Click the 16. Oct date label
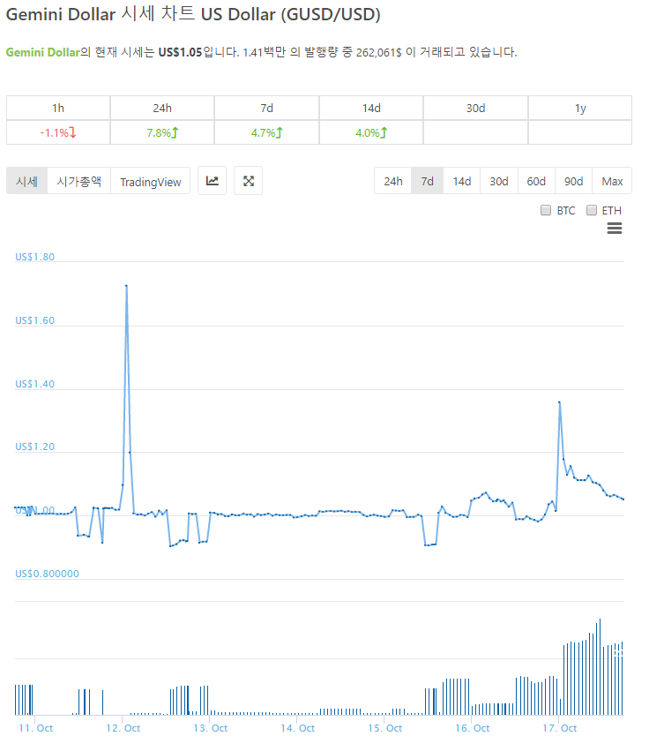Screen dimensions: 649x751 click(x=473, y=728)
